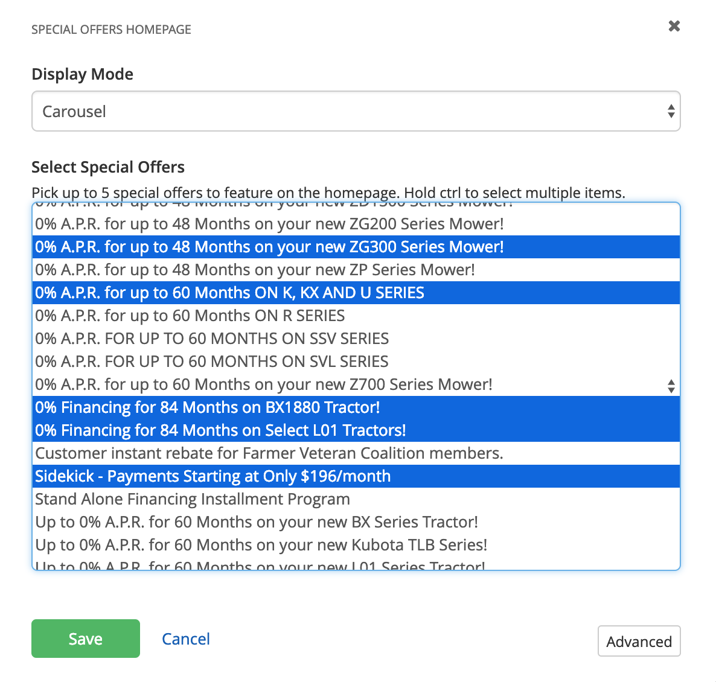Deselect the Select L01 Tractors financing offer
716x682 pixels.
click(x=356, y=430)
